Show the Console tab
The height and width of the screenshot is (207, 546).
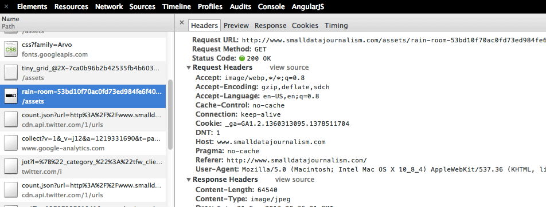[x=271, y=7]
